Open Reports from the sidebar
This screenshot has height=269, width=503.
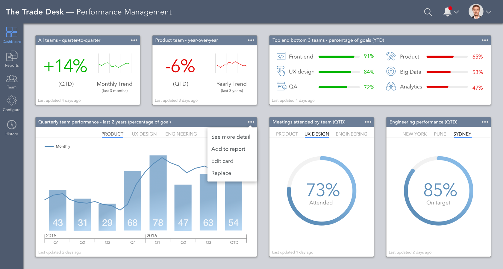pyautogui.click(x=12, y=56)
